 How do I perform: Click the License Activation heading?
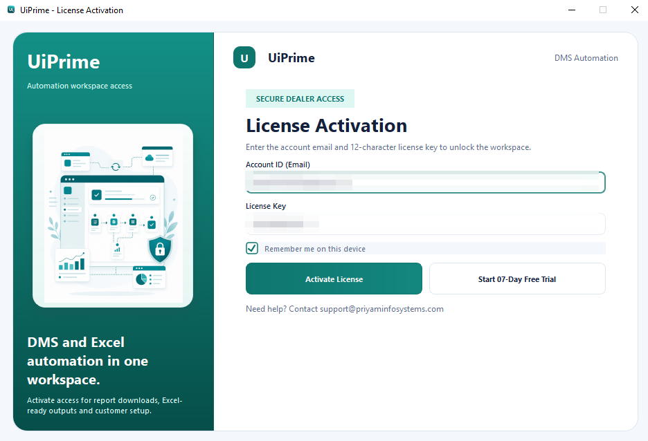click(327, 125)
